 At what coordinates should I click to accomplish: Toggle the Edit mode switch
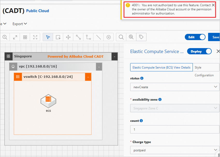195,37
